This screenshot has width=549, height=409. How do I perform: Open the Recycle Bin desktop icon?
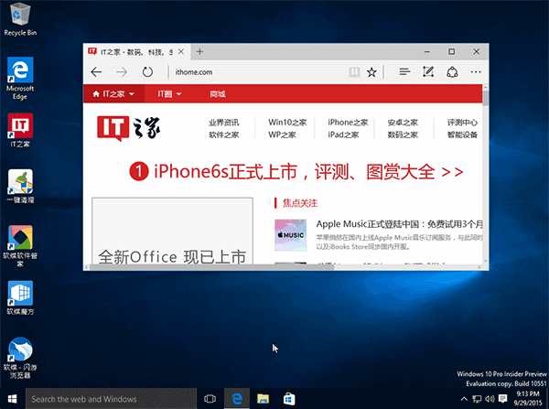(20, 19)
